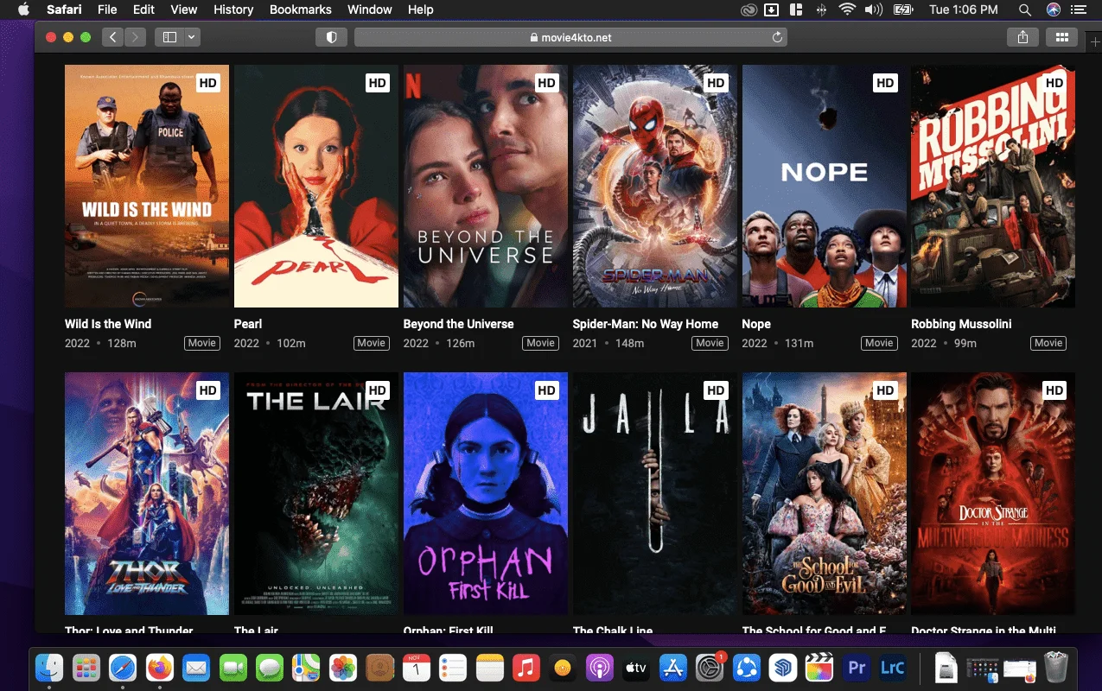Open the sidebar options dropdown chevron

(x=191, y=37)
